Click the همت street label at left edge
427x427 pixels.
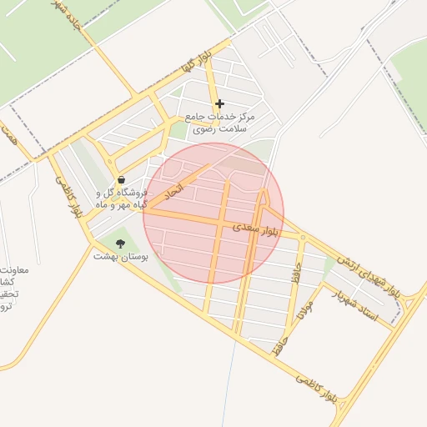[x=9, y=135]
